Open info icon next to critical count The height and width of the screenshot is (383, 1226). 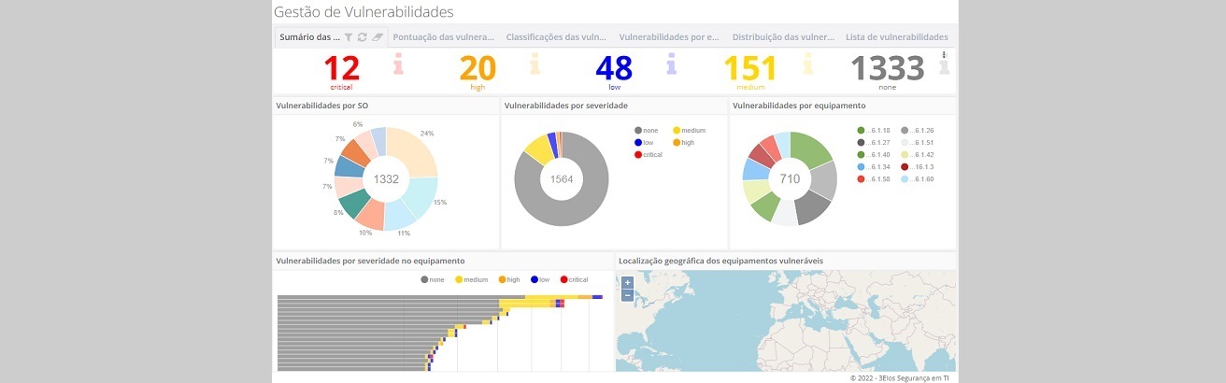click(398, 65)
